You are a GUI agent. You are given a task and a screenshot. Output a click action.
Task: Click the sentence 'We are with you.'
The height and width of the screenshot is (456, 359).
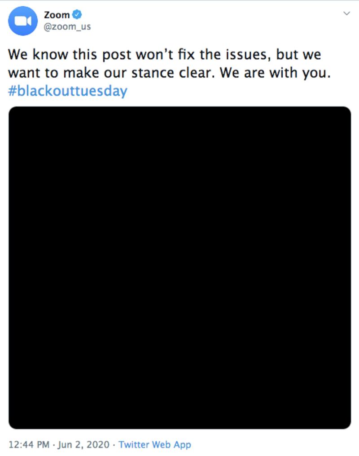275,73
